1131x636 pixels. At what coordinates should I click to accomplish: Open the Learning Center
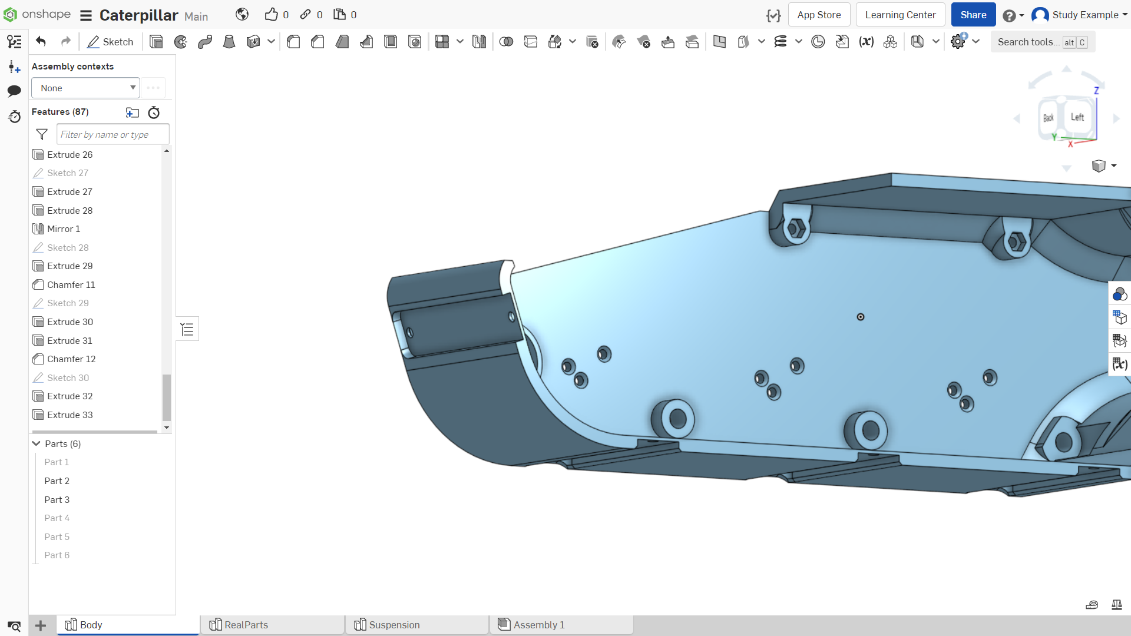tap(900, 15)
